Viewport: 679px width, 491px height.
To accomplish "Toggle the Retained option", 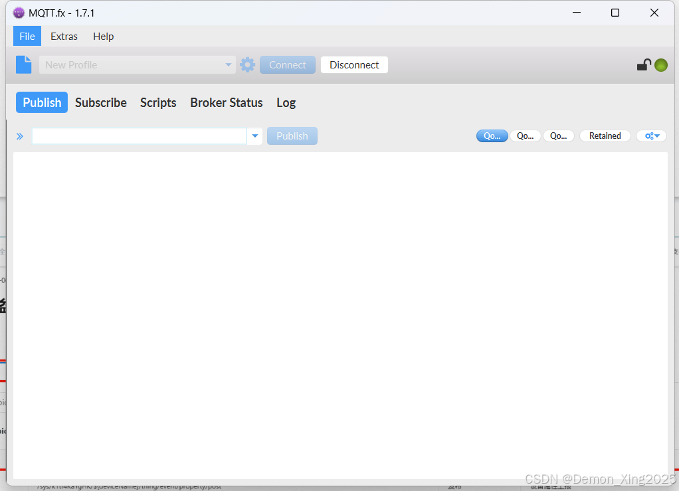I will tap(605, 136).
